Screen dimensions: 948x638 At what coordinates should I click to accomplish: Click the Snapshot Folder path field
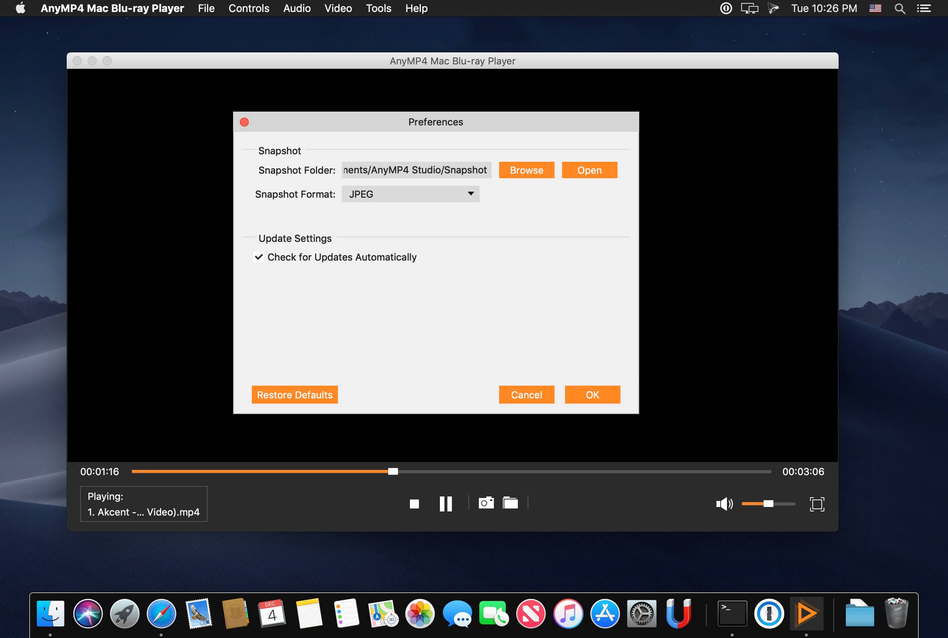(x=416, y=170)
